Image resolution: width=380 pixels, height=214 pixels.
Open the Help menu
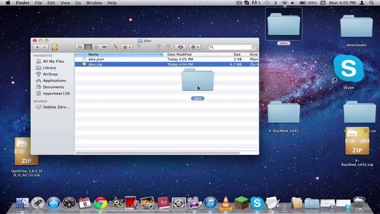pos(112,3)
